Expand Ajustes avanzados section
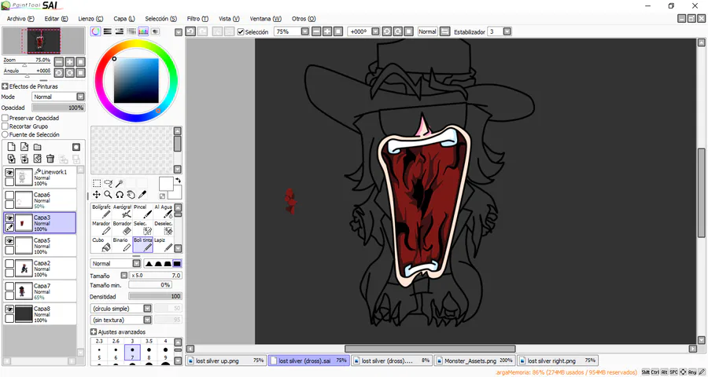The height and width of the screenshot is (377, 708). [94, 332]
